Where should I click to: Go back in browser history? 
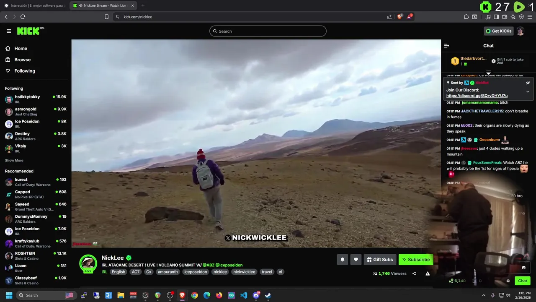pos(6,17)
